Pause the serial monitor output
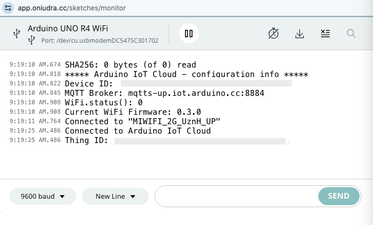373x225 pixels. click(x=189, y=33)
